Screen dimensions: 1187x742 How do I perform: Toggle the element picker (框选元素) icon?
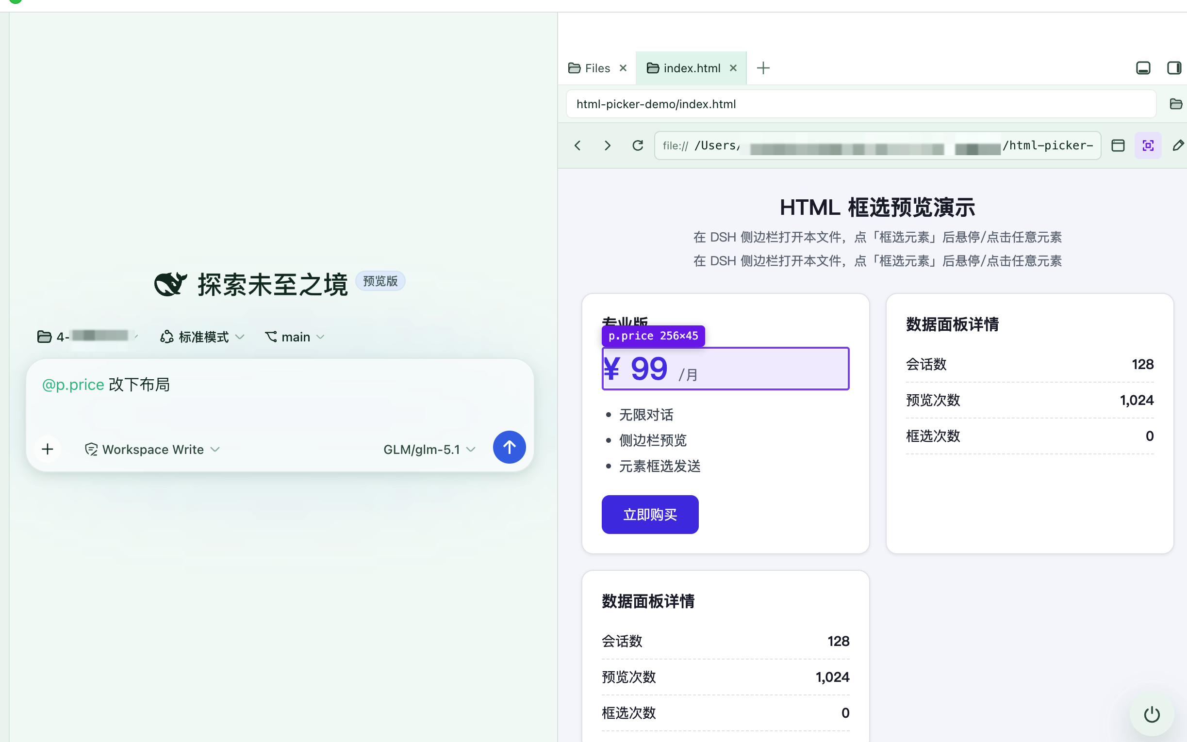tap(1148, 146)
